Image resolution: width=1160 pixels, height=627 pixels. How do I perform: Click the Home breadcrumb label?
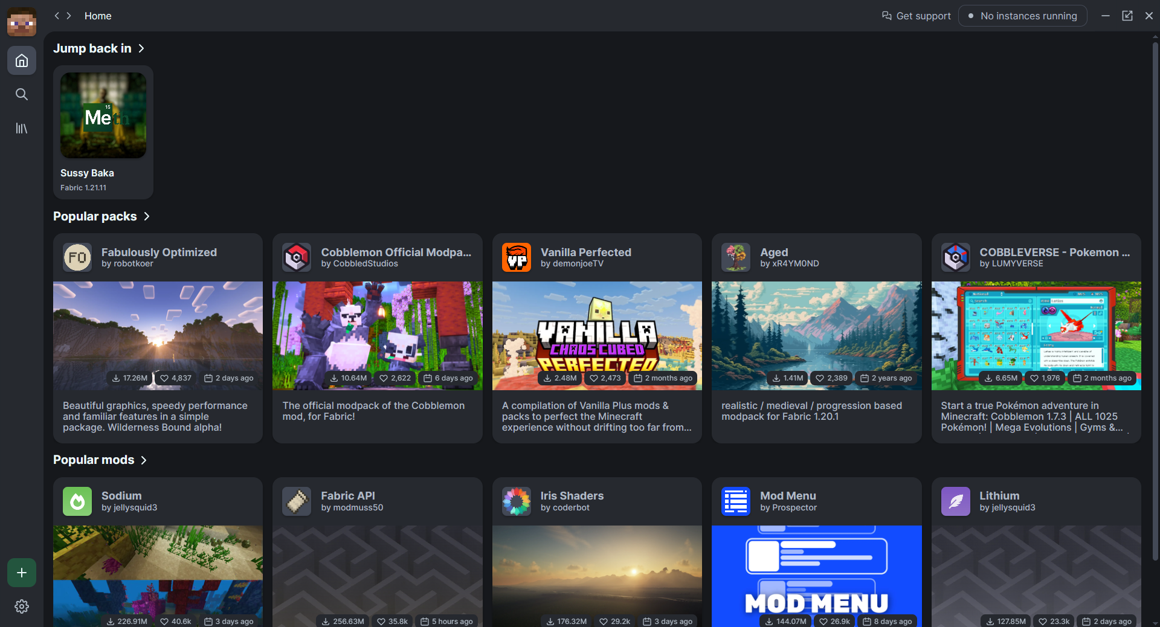98,16
